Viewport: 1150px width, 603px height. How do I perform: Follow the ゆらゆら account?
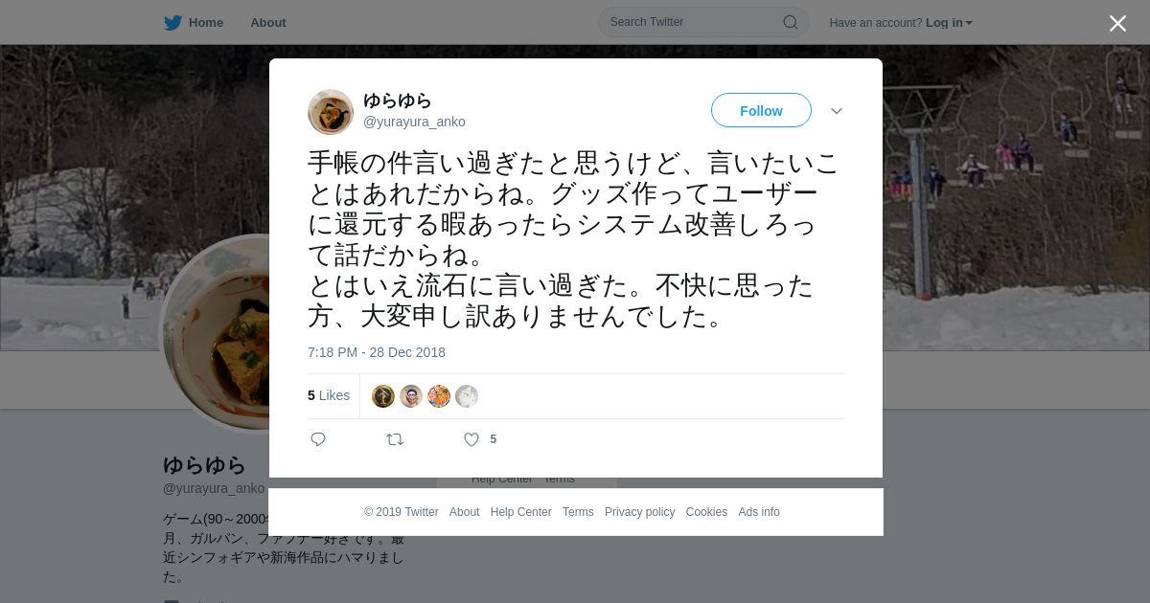(761, 110)
